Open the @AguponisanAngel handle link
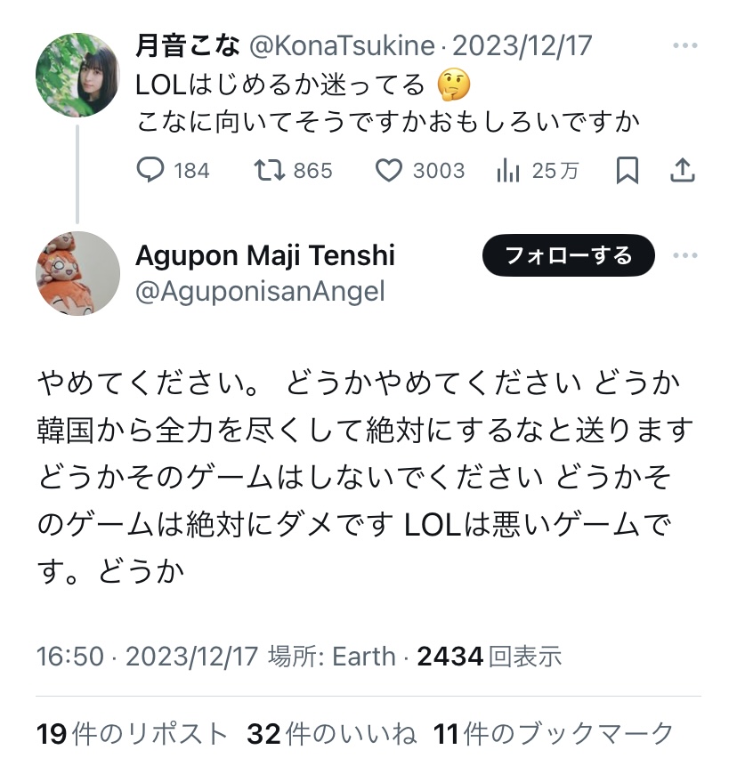The width and height of the screenshot is (737, 758). tap(260, 292)
